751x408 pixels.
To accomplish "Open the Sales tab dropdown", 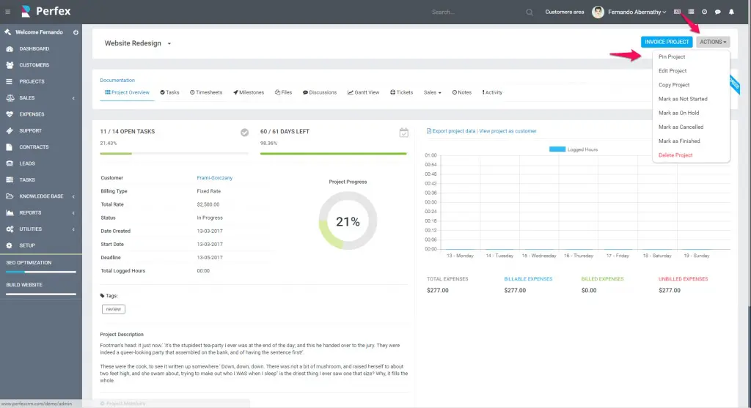I will [x=432, y=92].
